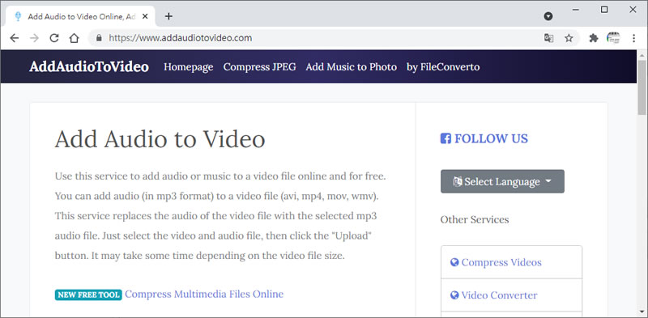Expand the tab search dropdown arrow
This screenshot has height=318, width=648.
pyautogui.click(x=548, y=16)
